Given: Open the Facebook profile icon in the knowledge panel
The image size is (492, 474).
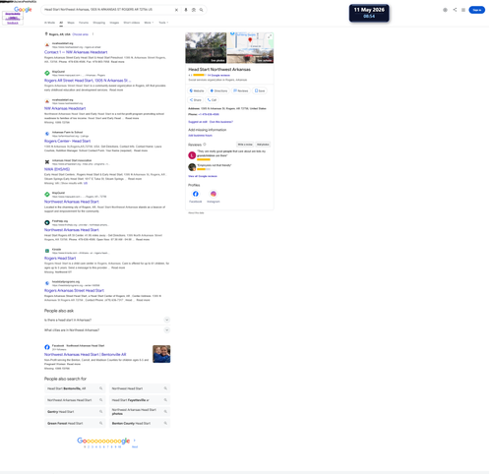Looking at the screenshot, I should pyautogui.click(x=196, y=194).
